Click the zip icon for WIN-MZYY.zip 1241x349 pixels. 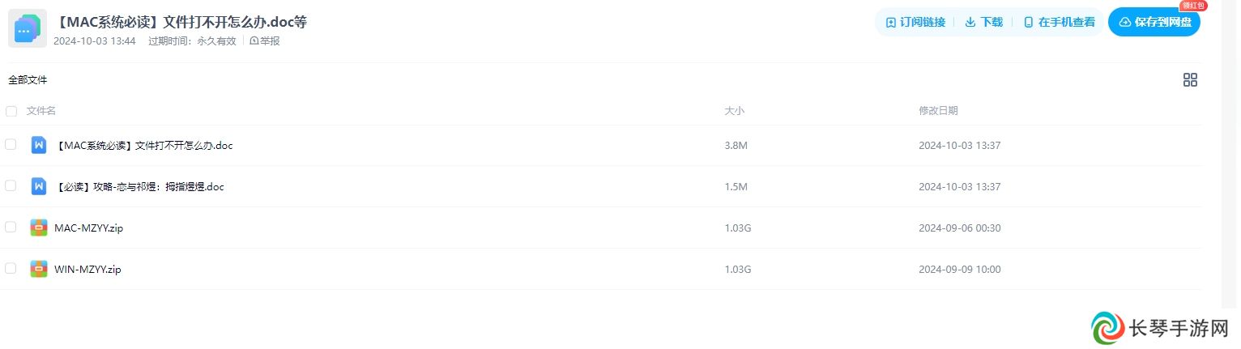pos(38,269)
